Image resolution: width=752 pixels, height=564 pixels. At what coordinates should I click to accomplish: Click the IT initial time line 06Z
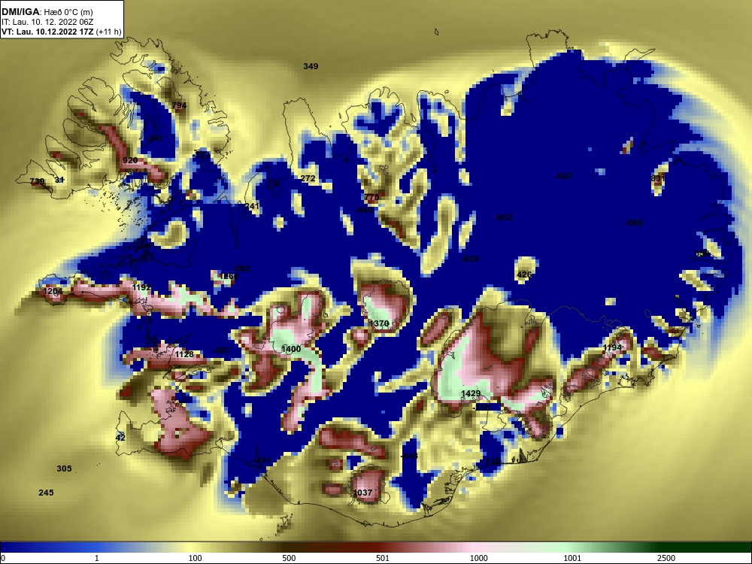[x=47, y=22]
